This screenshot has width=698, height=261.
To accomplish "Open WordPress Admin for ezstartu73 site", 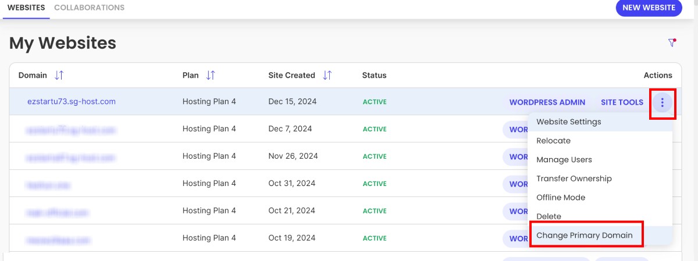I will click(x=547, y=102).
